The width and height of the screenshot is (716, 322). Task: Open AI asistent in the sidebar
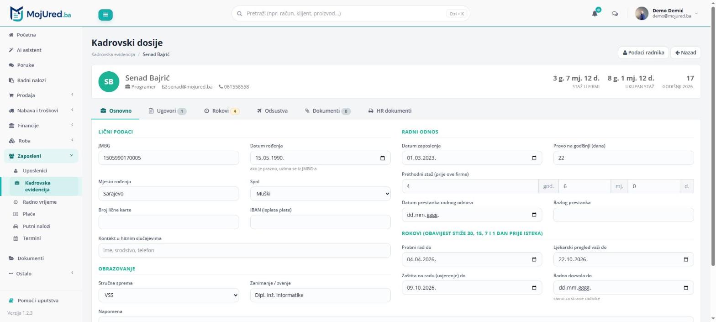tap(41, 50)
